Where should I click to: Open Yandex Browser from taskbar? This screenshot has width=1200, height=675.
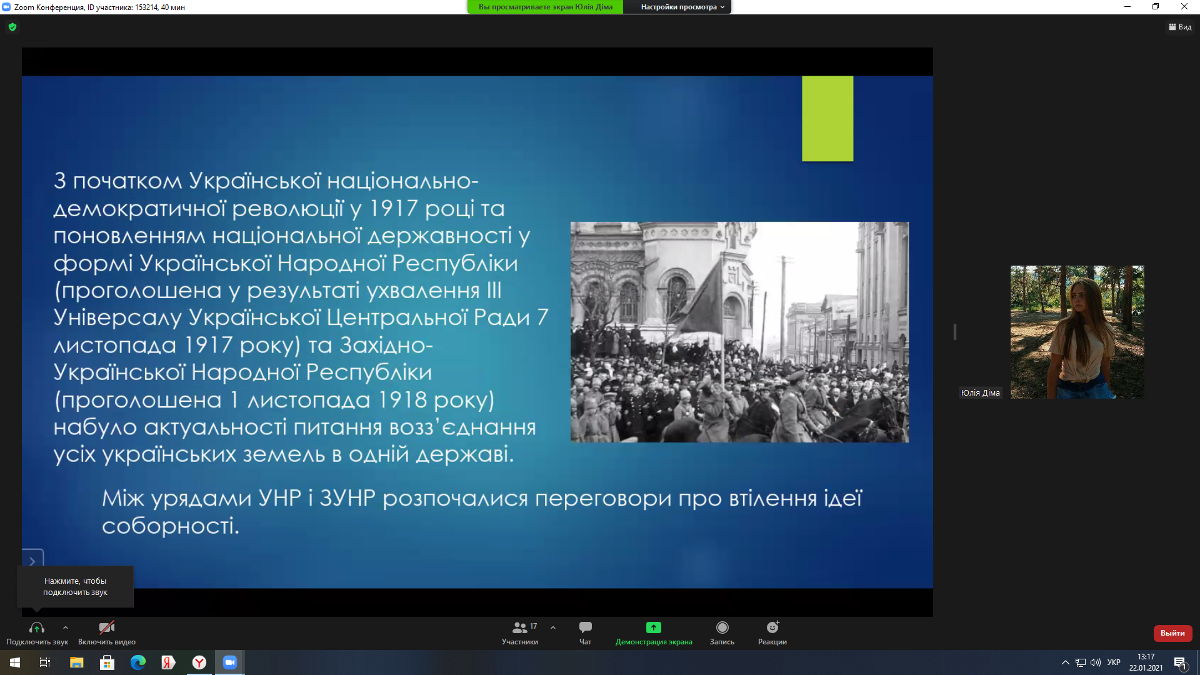(x=199, y=662)
